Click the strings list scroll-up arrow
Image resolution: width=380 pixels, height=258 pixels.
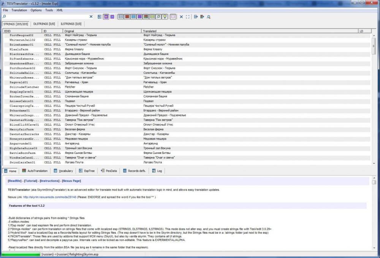(x=374, y=35)
